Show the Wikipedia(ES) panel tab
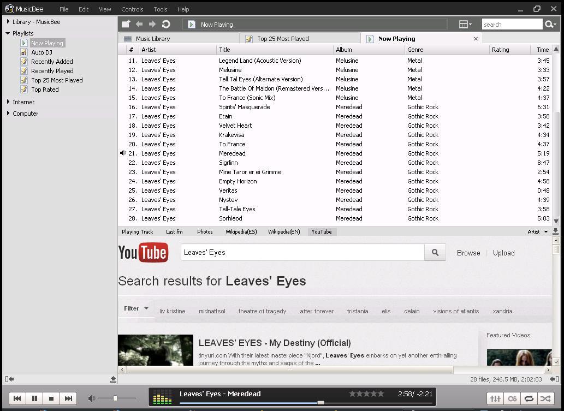The width and height of the screenshot is (564, 411). click(x=241, y=231)
